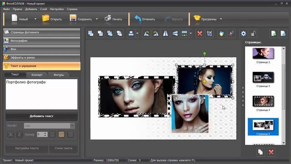Click the Стили текста button
Screen dimensions: 291x164
(x=64, y=148)
